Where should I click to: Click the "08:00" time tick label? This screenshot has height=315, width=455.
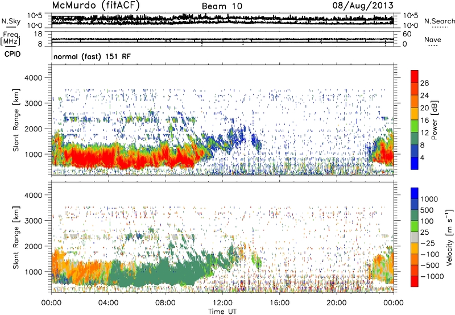pos(166,303)
